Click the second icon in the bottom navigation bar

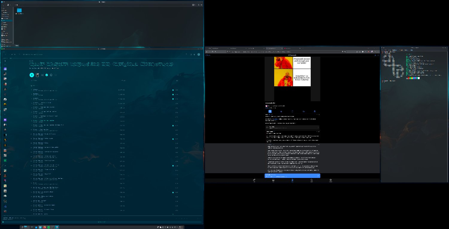pos(273,180)
